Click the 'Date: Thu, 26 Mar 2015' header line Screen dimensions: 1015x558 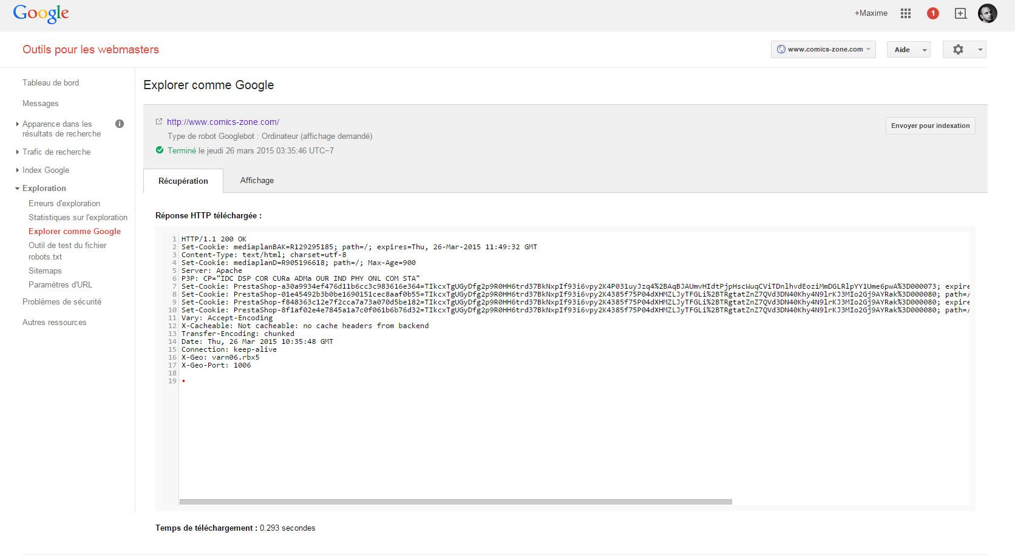pos(257,341)
